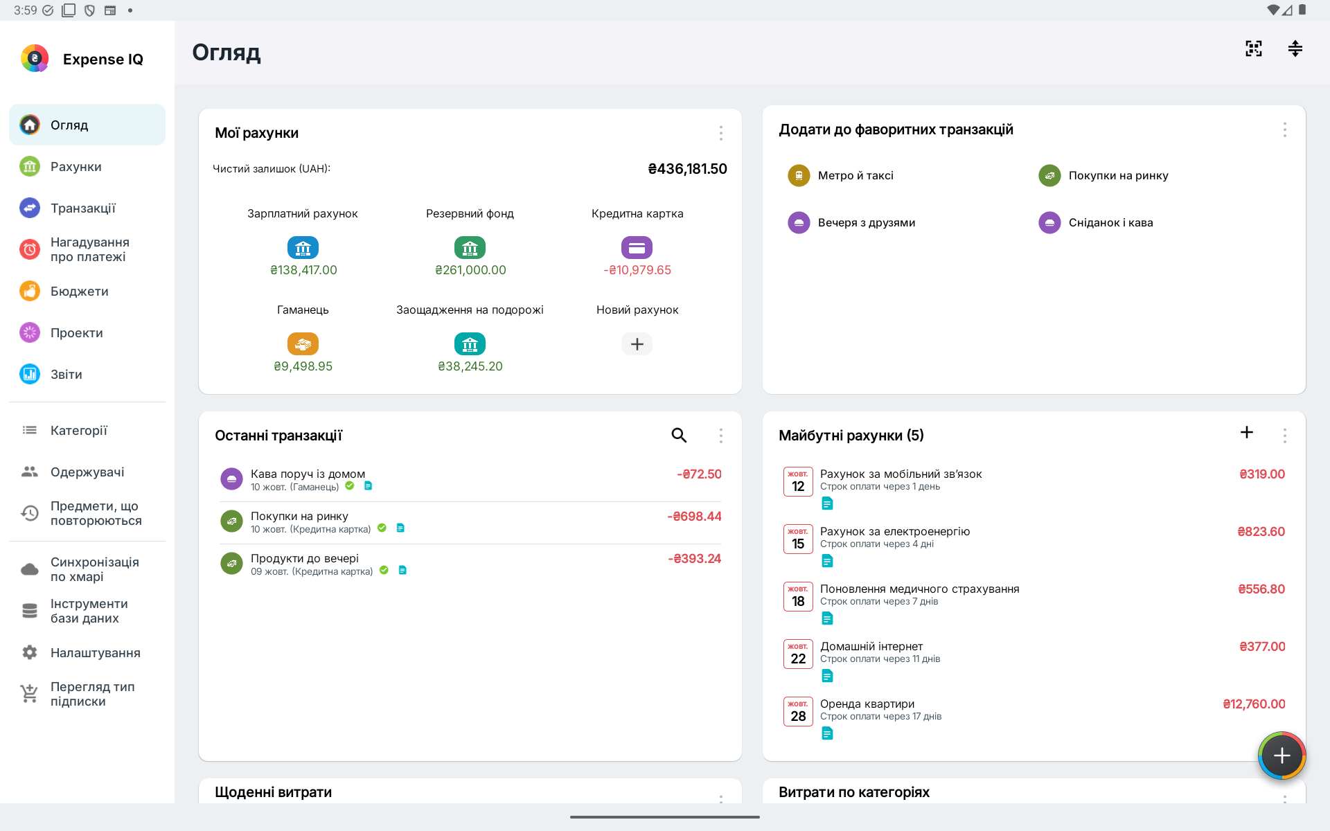Image resolution: width=1330 pixels, height=831 pixels.
Task: Tap the floating add transaction button
Action: click(x=1282, y=756)
